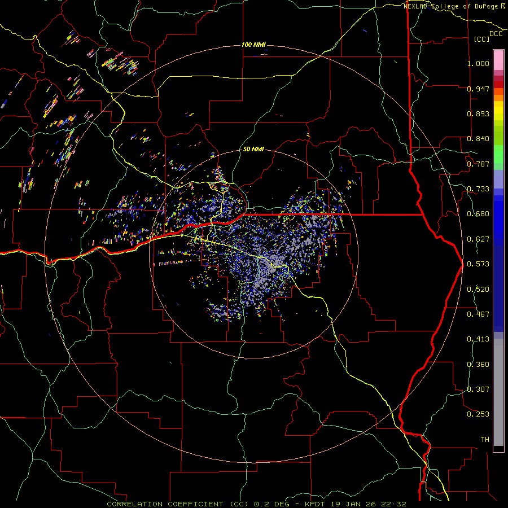This screenshot has height=508, width=508.
Task: Select the 0.253 scale value
Action: 478,414
